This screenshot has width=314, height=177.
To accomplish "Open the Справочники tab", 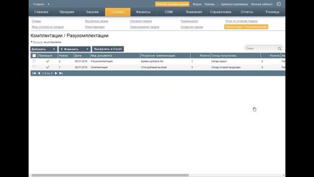I will click(220, 12).
